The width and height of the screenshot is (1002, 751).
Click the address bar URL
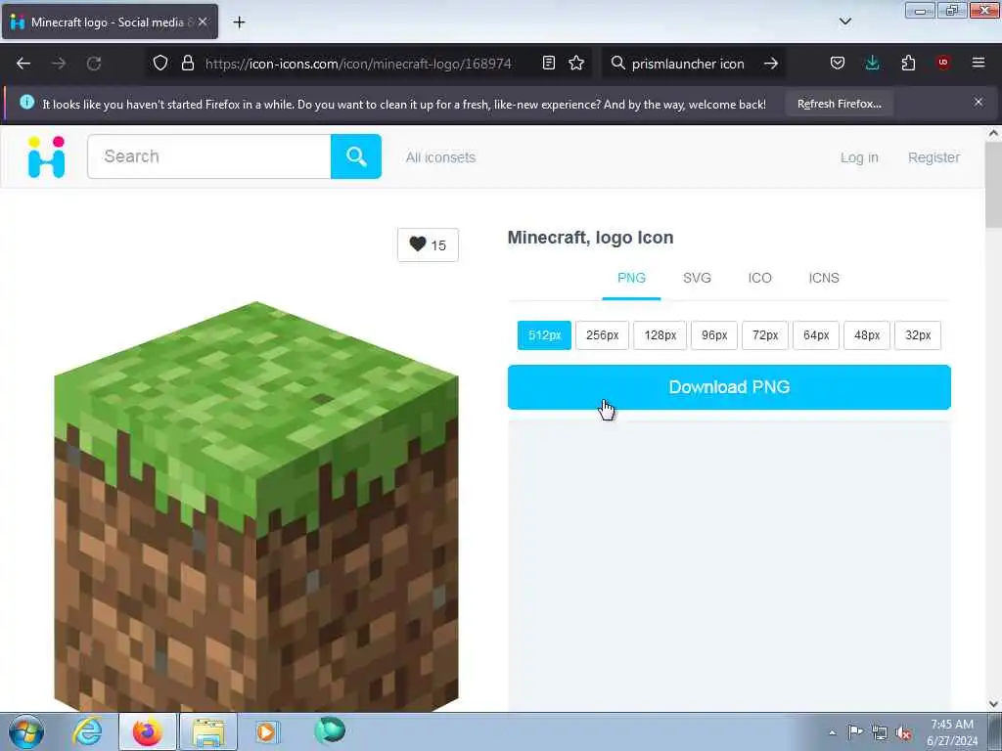(x=358, y=64)
